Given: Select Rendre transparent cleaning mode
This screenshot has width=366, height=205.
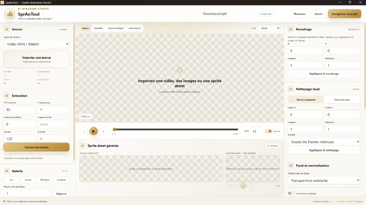Looking at the screenshot, I should tap(306, 100).
